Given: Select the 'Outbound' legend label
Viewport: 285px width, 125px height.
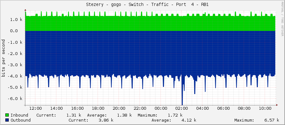Looking at the screenshot, I should click(21, 120).
